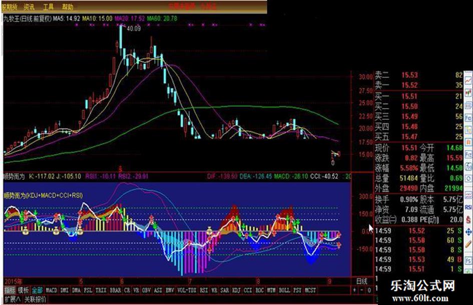This screenshot has width=473, height=305.
Task: Select the PSY indicator
Action: pos(297,290)
